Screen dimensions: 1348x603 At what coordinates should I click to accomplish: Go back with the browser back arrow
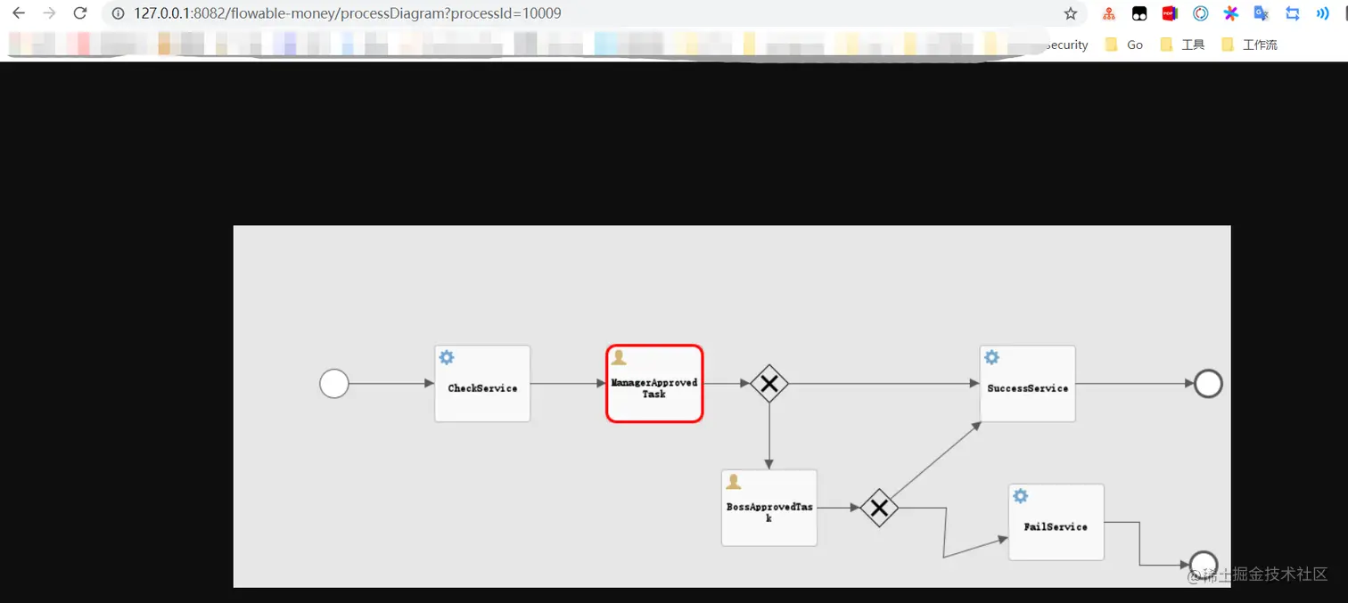[x=19, y=13]
